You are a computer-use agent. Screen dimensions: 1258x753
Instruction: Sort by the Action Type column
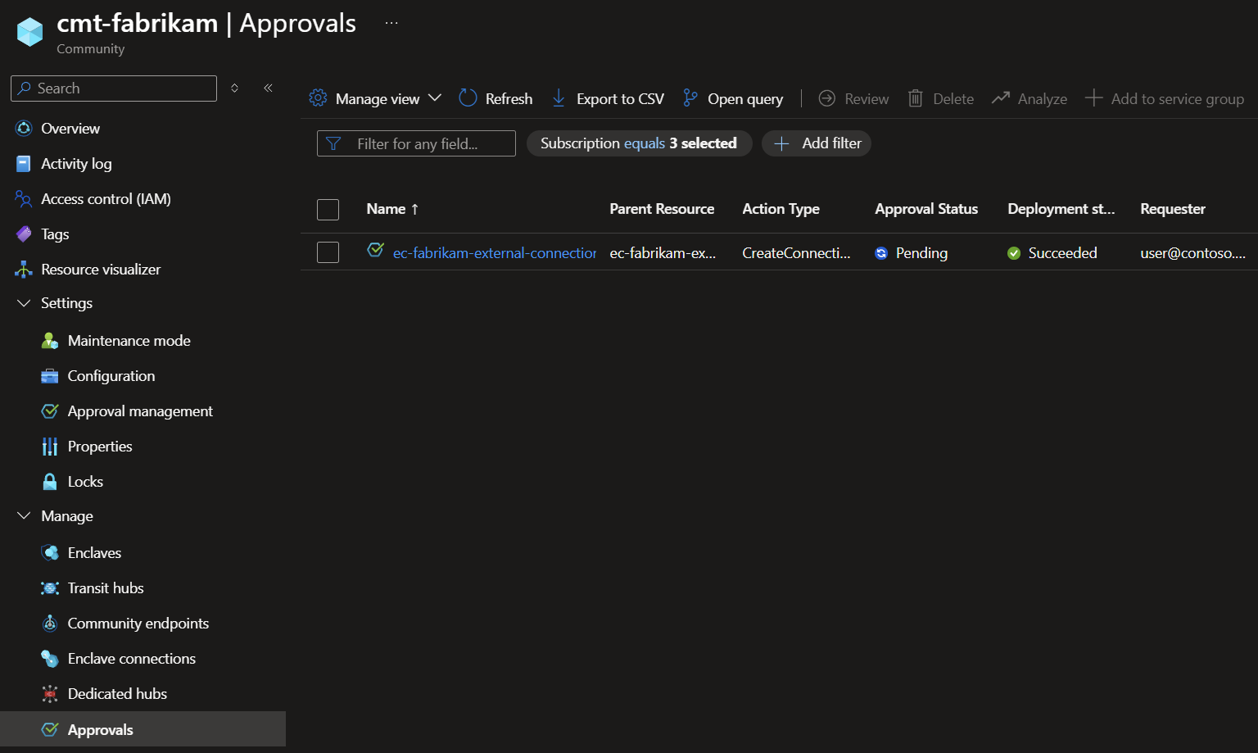(x=781, y=209)
